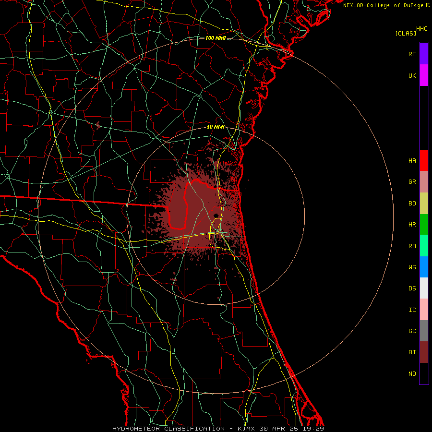
Task: Select the IC light pink legend swatch
Action: tap(424, 310)
